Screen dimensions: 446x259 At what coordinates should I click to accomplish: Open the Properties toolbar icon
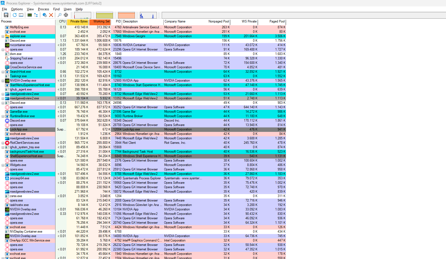45,15
